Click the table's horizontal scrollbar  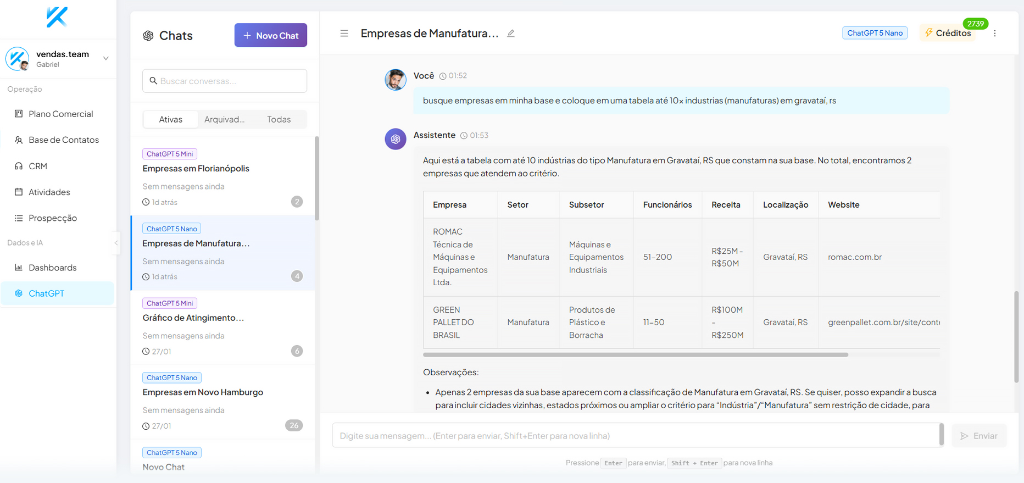pyautogui.click(x=635, y=355)
